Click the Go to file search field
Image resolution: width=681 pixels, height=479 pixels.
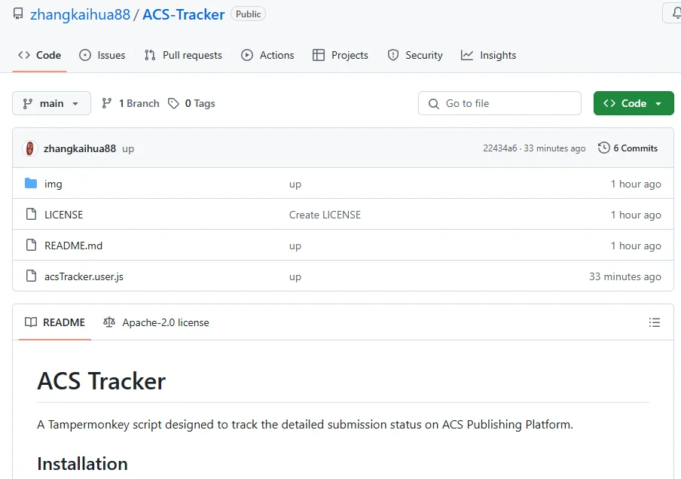click(x=499, y=103)
